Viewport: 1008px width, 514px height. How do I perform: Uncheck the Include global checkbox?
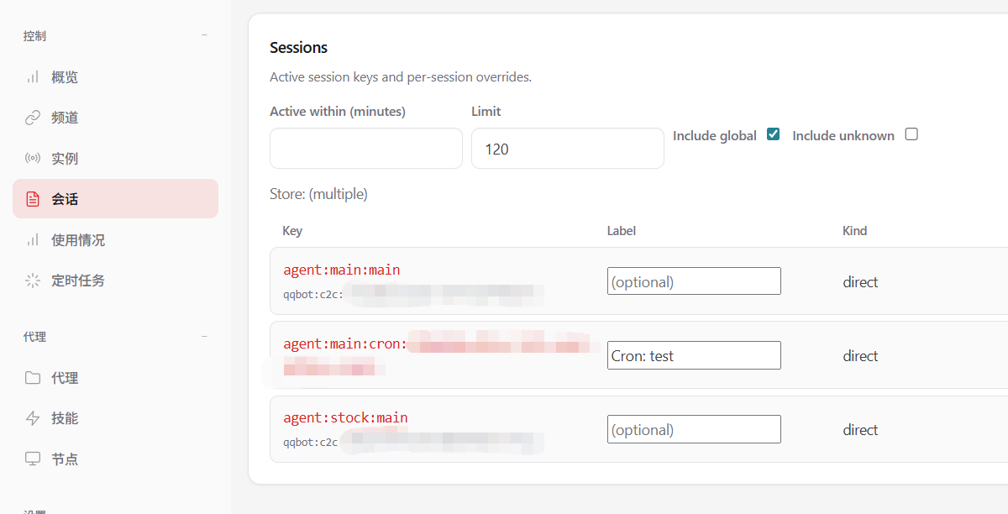(x=774, y=134)
